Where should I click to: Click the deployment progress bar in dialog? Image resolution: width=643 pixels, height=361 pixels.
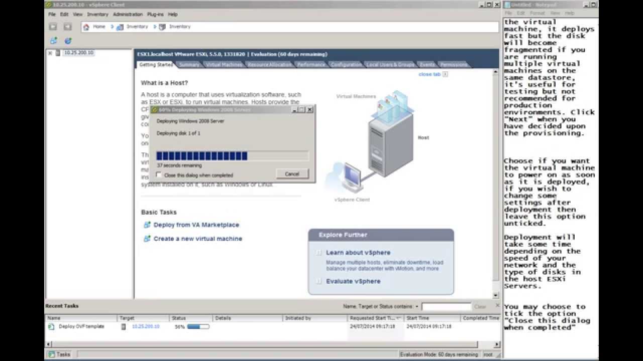[x=232, y=156]
